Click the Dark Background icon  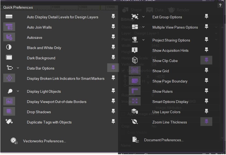pos(9,58)
